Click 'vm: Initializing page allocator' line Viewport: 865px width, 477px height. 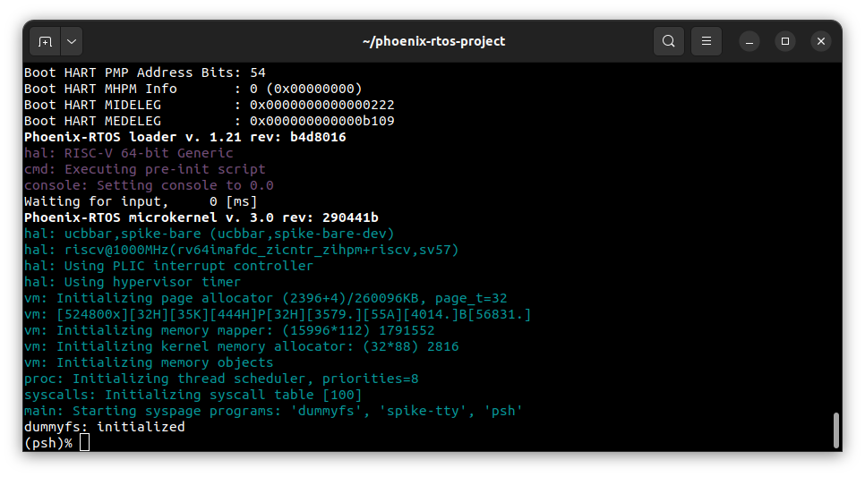pyautogui.click(x=265, y=298)
